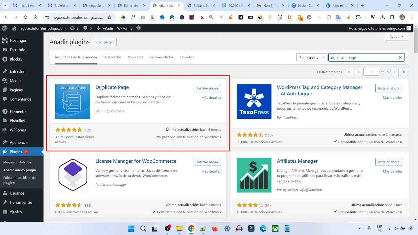Click the updates icon showing 3

pos(74,28)
